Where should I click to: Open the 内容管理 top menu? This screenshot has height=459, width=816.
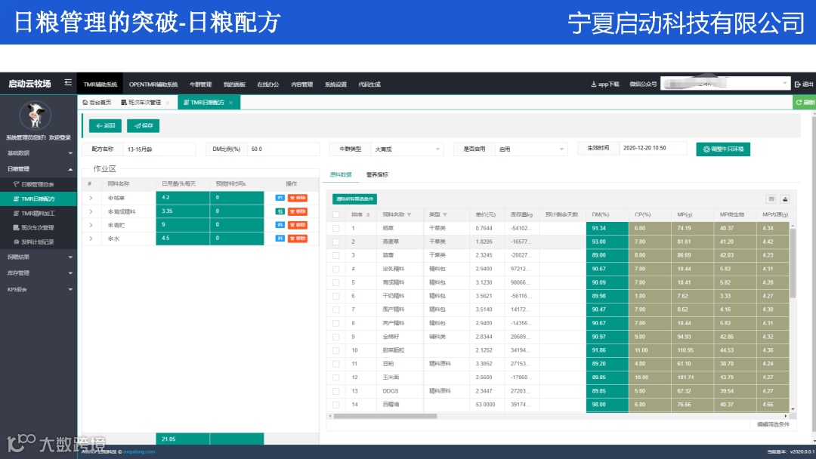point(301,85)
